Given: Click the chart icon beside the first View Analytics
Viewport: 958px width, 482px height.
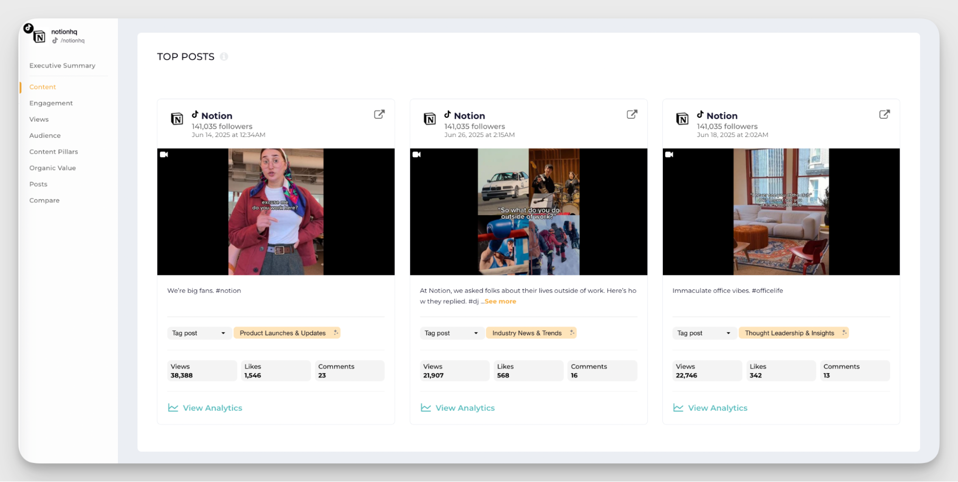Looking at the screenshot, I should pyautogui.click(x=173, y=407).
